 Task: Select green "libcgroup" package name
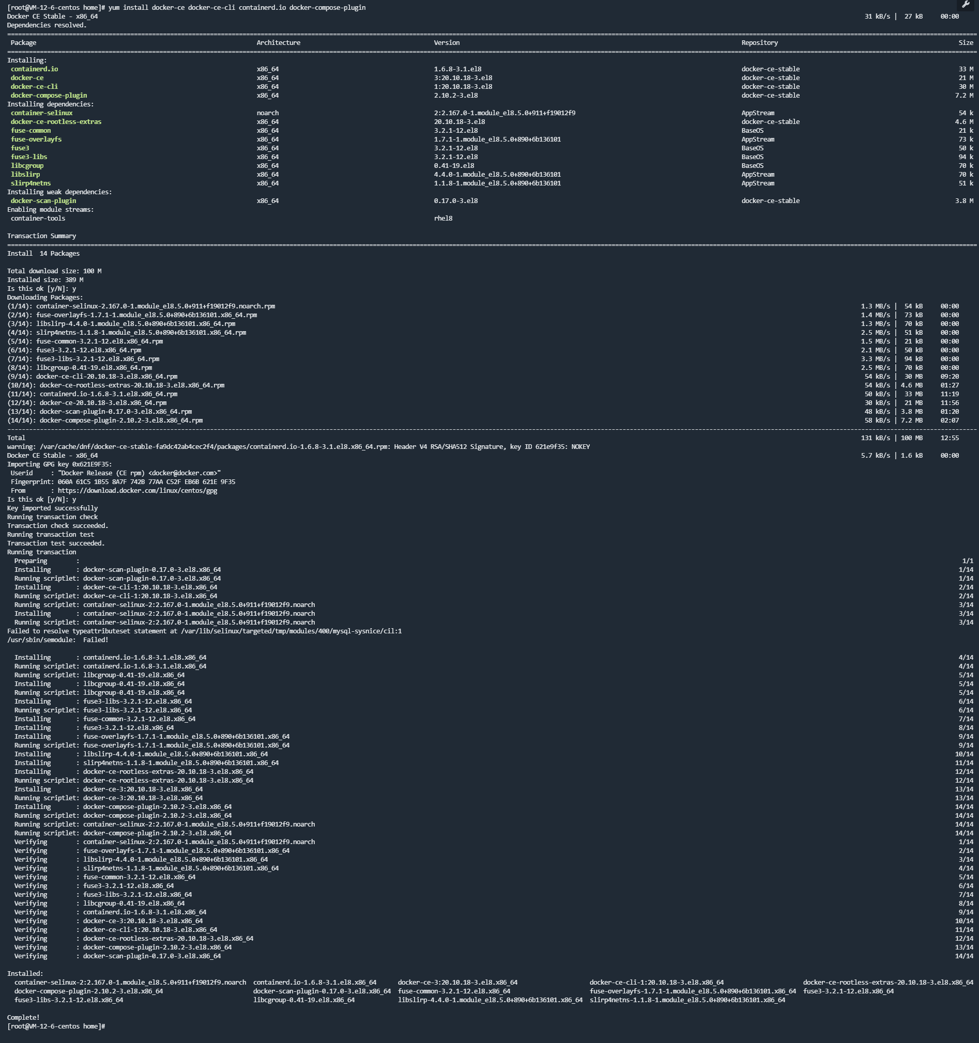27,166
